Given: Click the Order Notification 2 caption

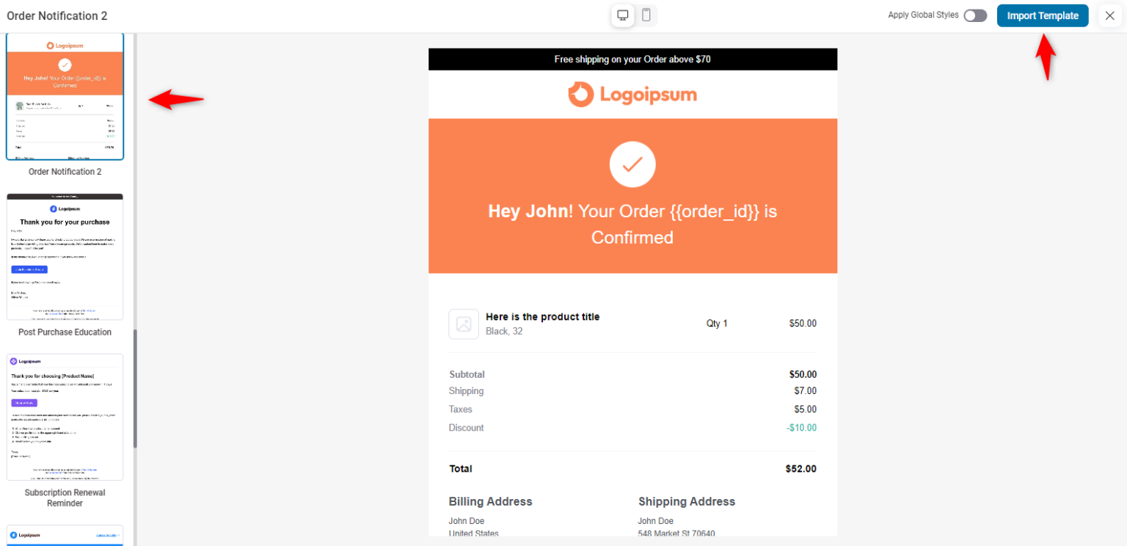Looking at the screenshot, I should [x=65, y=172].
